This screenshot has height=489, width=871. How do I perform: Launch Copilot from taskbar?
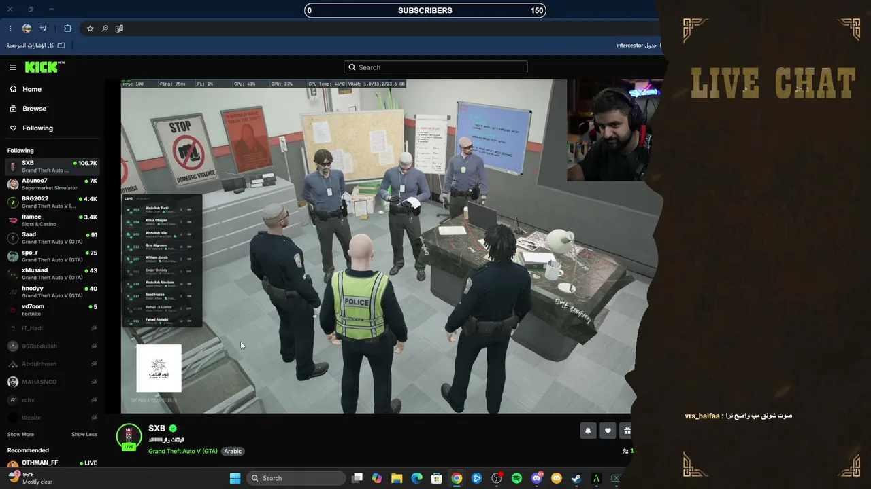[377, 478]
